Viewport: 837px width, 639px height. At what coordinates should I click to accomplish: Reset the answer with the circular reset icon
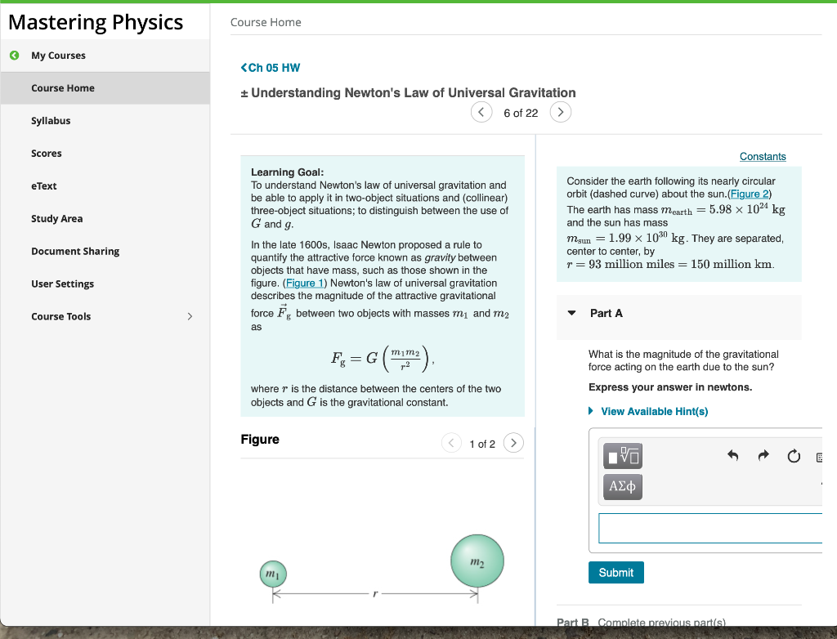tap(793, 456)
